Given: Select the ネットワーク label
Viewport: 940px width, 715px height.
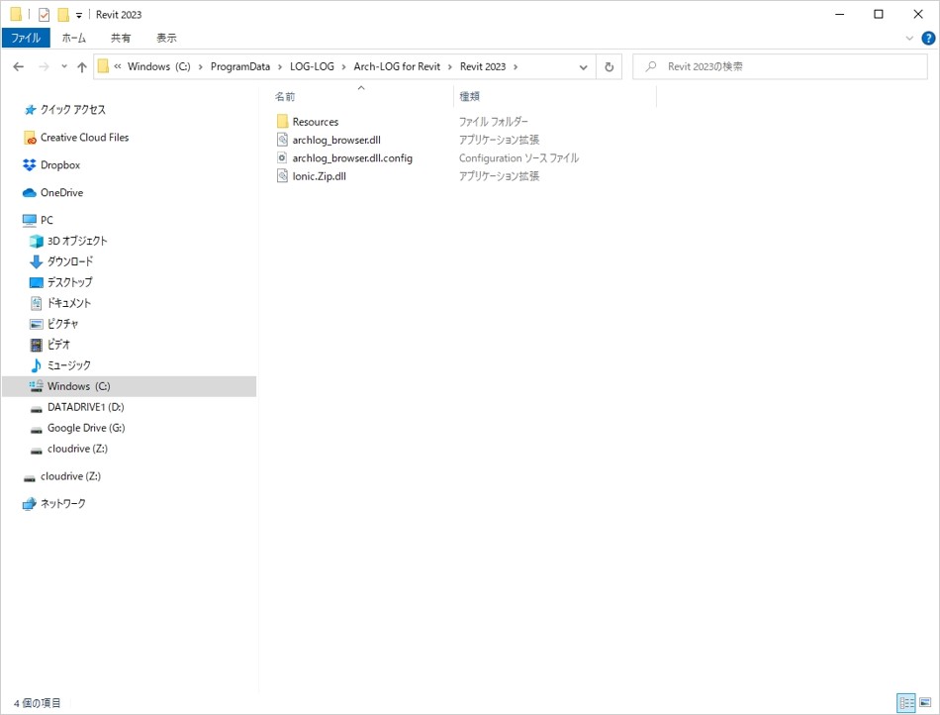Looking at the screenshot, I should (63, 503).
